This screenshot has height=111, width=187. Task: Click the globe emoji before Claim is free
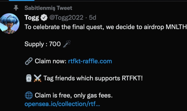(29, 95)
